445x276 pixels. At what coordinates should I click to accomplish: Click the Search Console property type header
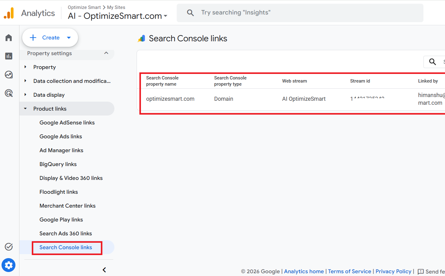[230, 81]
